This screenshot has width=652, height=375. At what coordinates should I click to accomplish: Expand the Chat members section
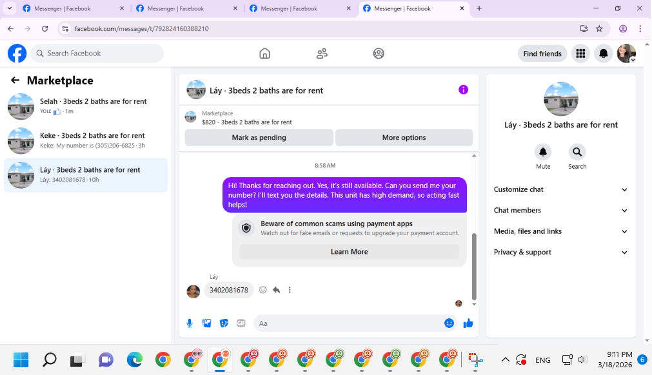(560, 210)
